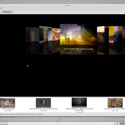Click the green desktop icon in taskbar

pos(117,123)
